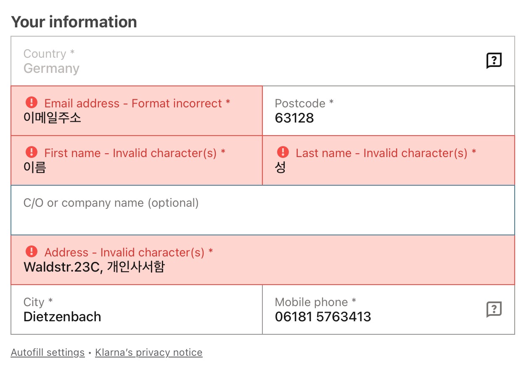Select the Postcode field with 63128

click(389, 111)
